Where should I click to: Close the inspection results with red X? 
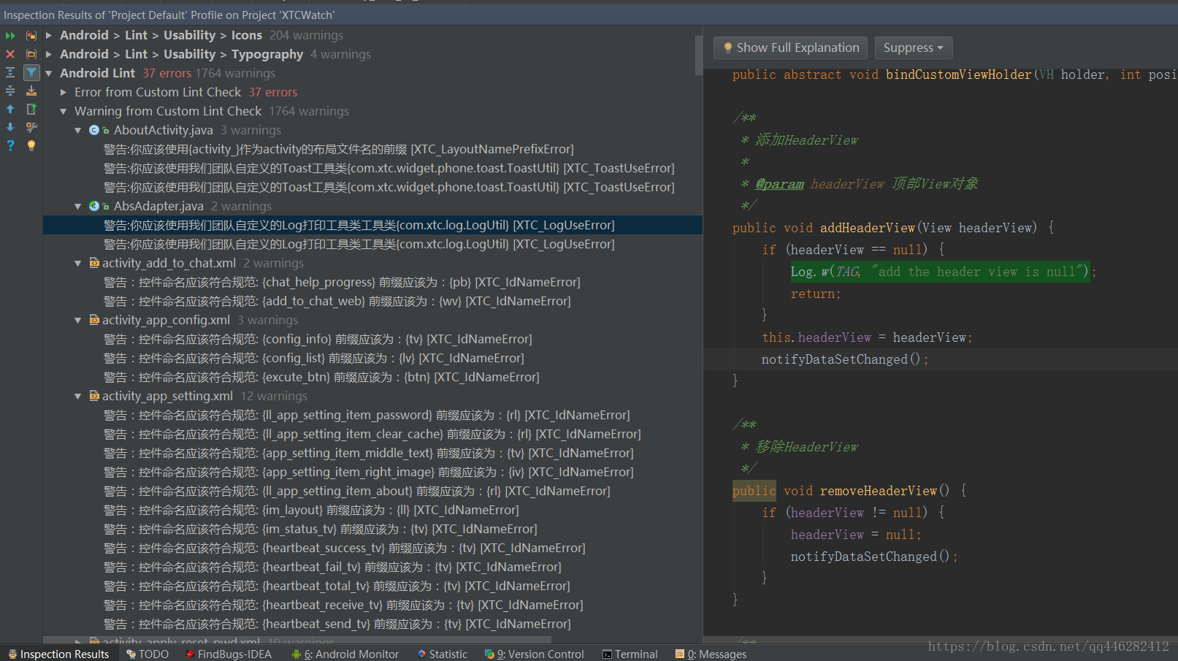click(10, 54)
